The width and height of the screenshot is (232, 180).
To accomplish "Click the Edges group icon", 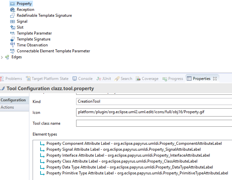I will pyautogui.click(x=7, y=57).
